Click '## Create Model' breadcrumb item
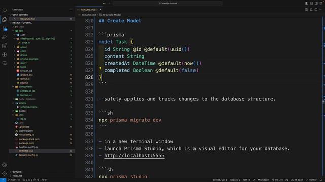The width and height of the screenshot is (325, 182). (x=112, y=15)
